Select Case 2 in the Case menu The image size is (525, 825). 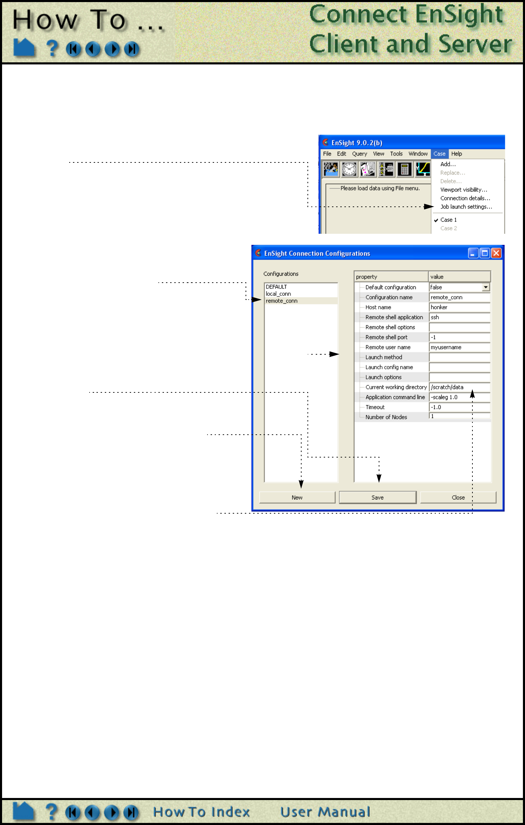pos(449,228)
